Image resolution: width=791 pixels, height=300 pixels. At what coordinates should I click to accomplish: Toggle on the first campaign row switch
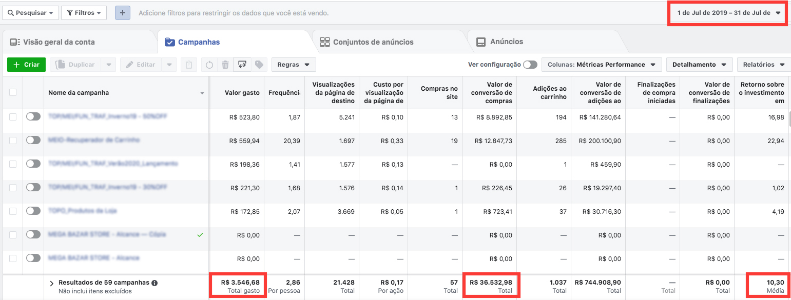(33, 117)
